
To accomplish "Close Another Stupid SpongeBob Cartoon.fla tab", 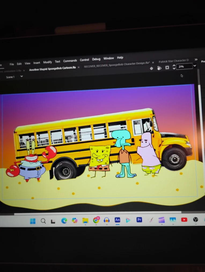I will (x=79, y=67).
